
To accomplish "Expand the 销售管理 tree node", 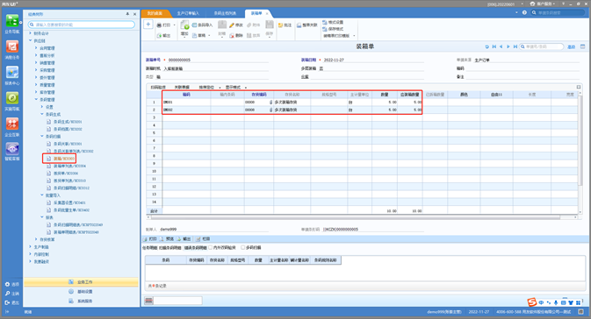I will (x=36, y=62).
